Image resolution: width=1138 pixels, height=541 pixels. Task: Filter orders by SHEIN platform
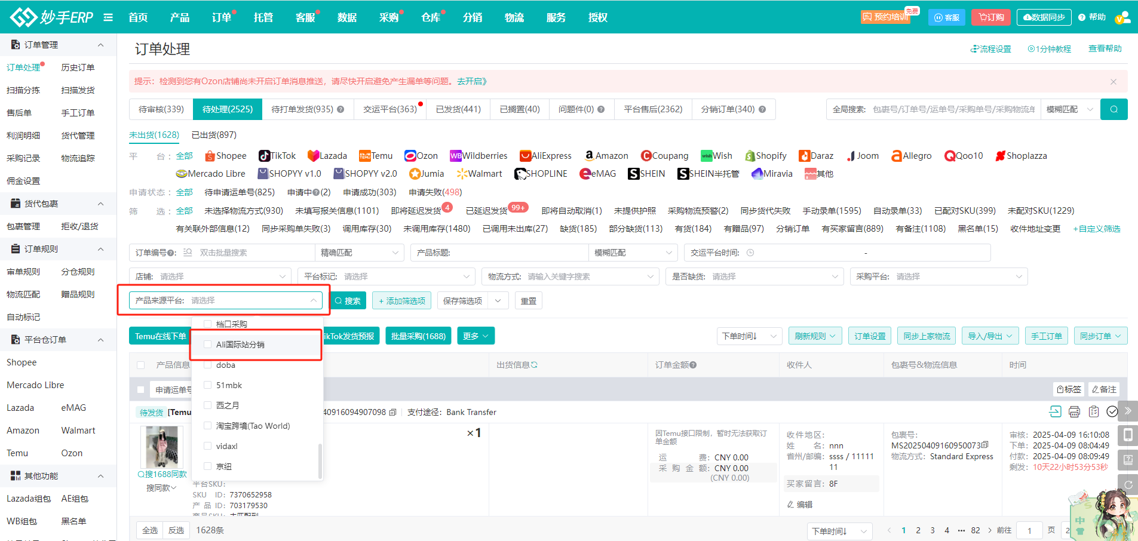click(x=646, y=174)
